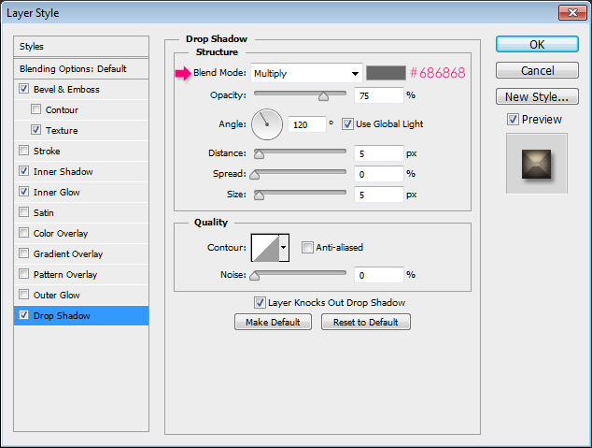Select the Drop Shadow row label
592x448 pixels.
point(62,315)
